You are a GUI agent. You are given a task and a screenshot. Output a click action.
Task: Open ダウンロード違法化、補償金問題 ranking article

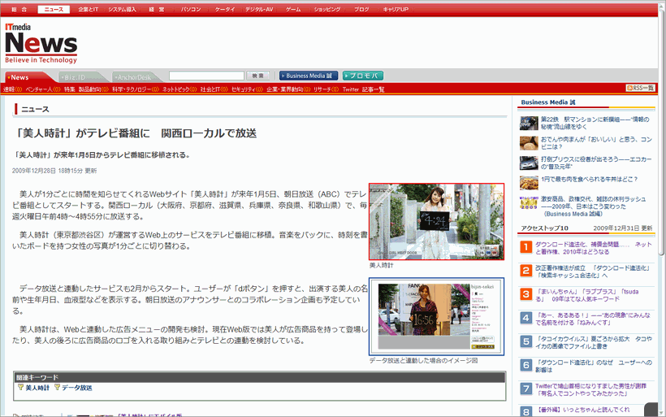click(x=593, y=248)
